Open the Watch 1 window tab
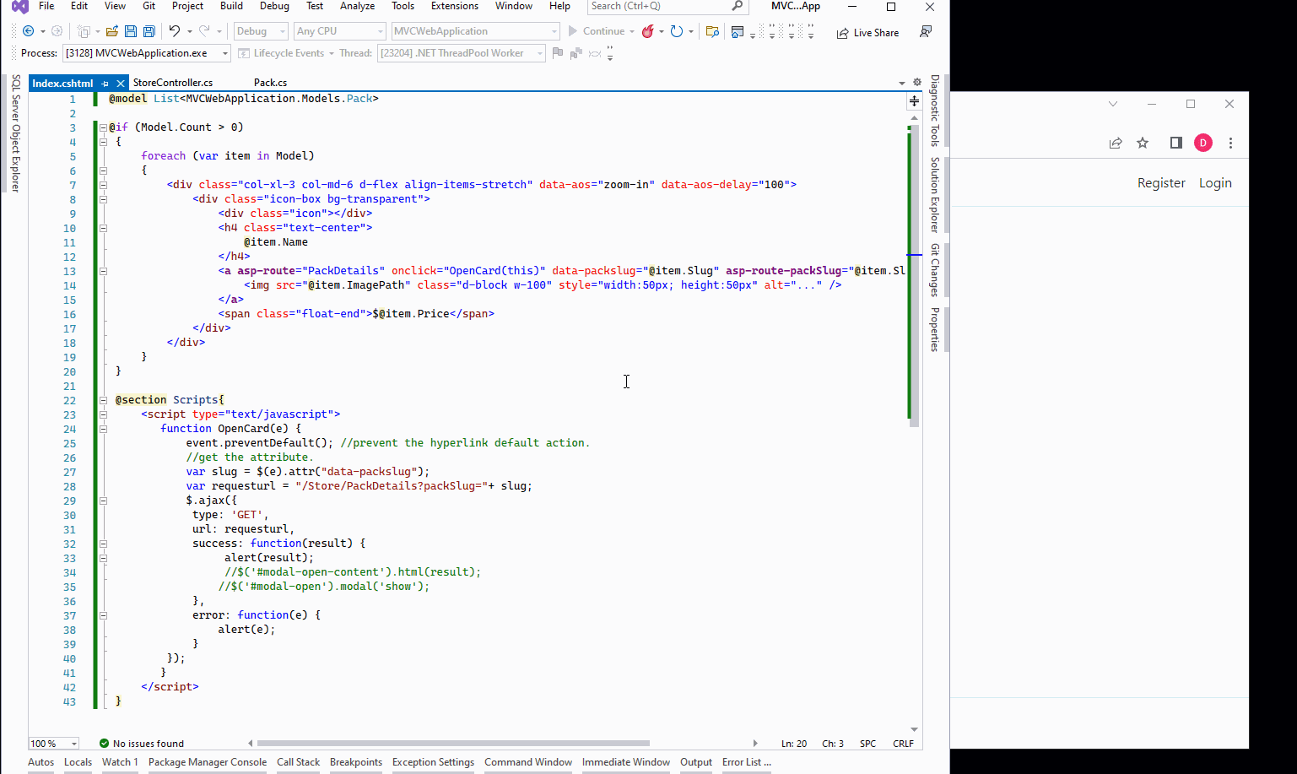1297x774 pixels. pyautogui.click(x=120, y=762)
